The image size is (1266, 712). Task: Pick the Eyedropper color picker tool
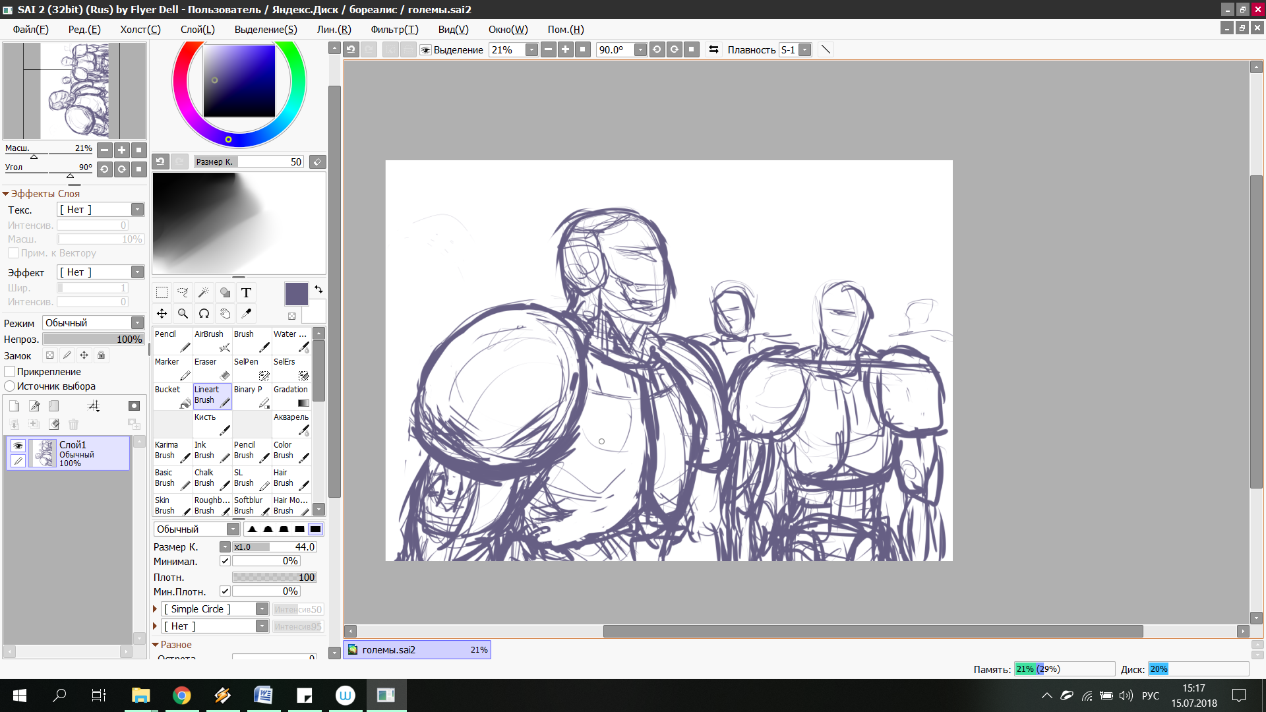(x=246, y=314)
